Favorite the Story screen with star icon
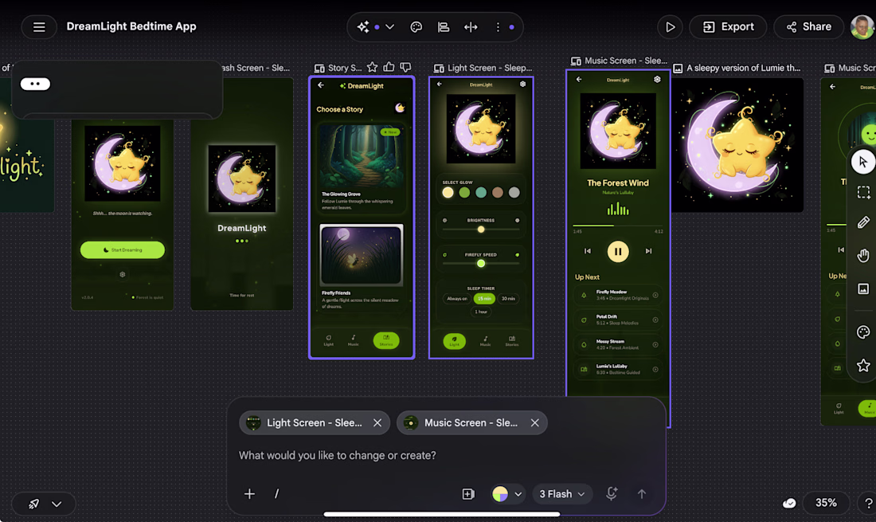The height and width of the screenshot is (522, 876). [x=373, y=68]
